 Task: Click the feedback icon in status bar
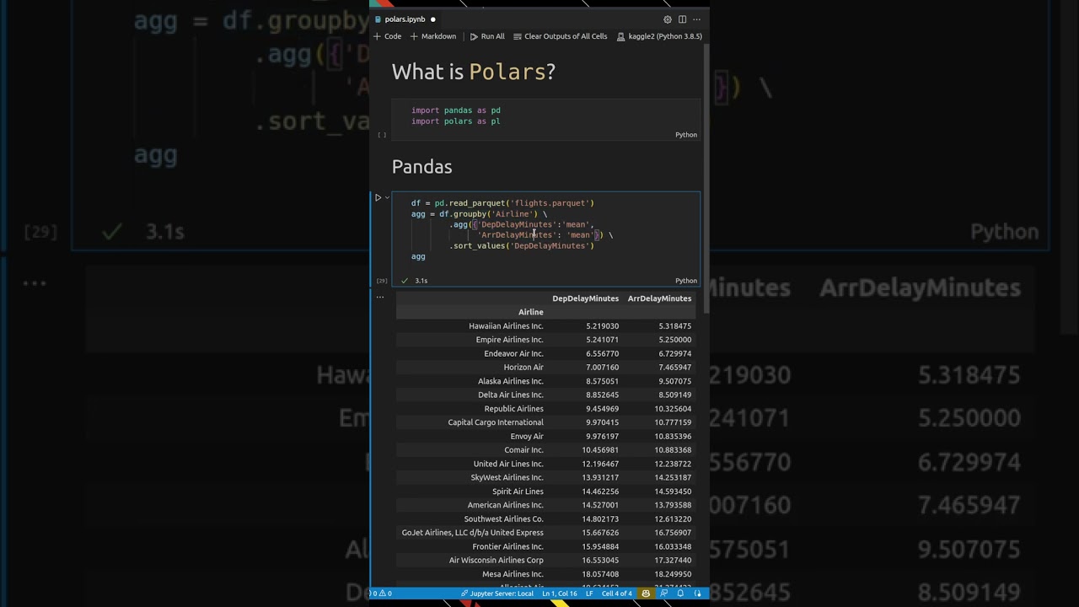pos(664,594)
